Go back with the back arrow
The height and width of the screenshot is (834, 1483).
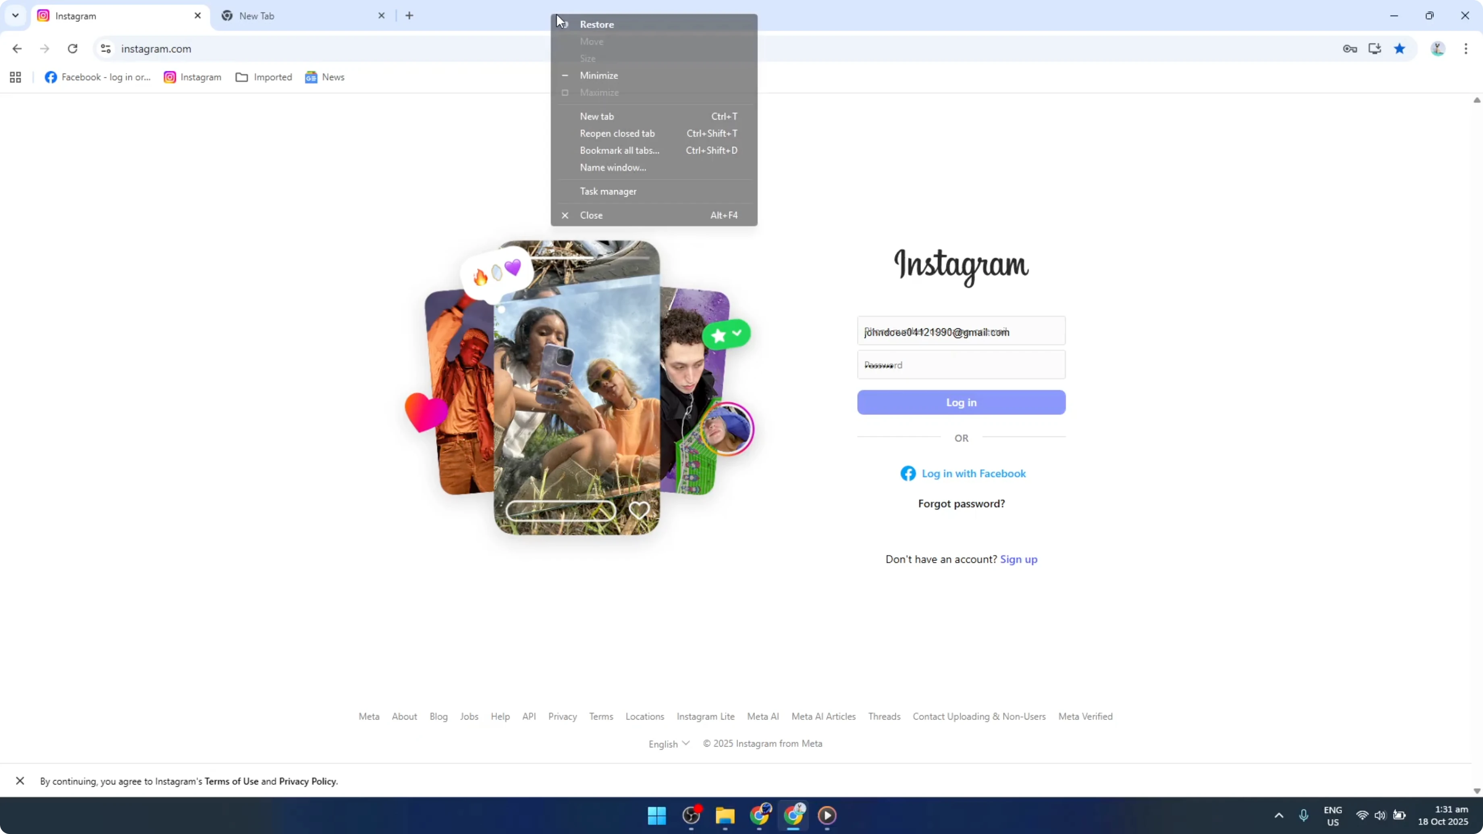click(17, 49)
